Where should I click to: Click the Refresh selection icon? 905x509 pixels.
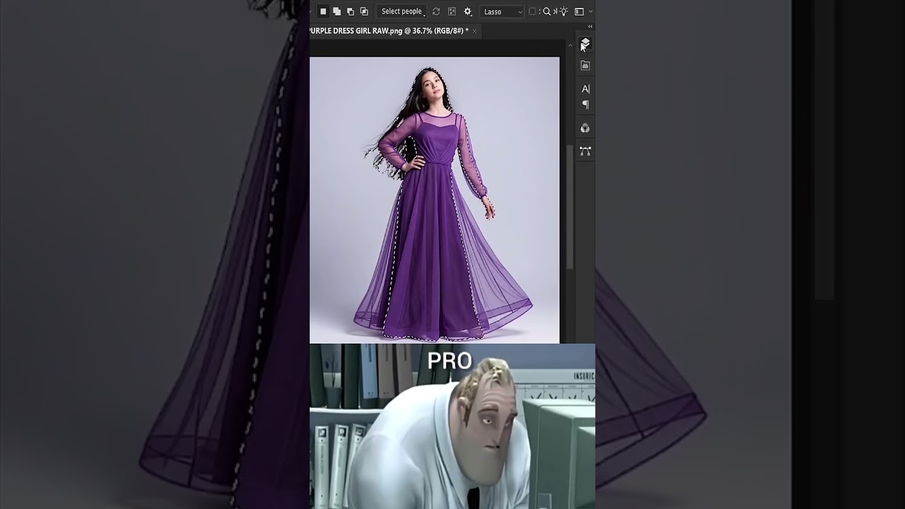pos(436,11)
